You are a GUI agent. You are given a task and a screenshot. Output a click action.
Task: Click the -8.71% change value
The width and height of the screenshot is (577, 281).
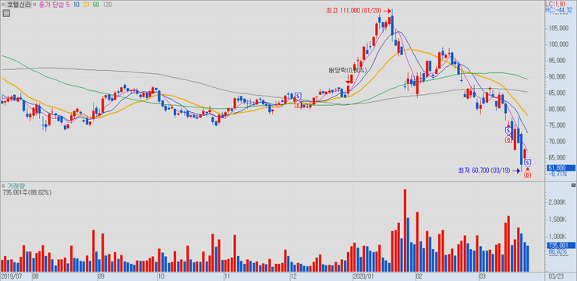click(x=558, y=174)
